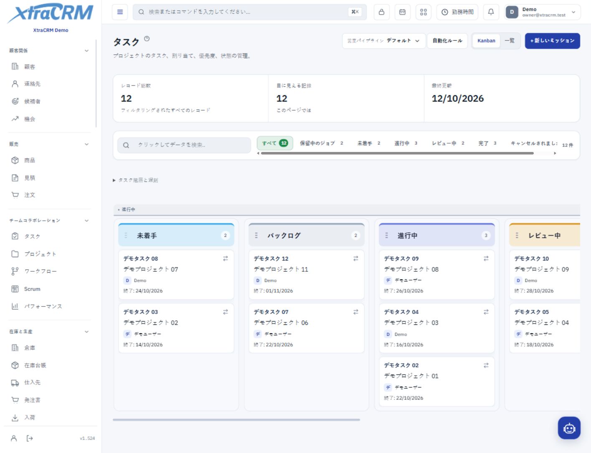Collapse the チームコラボレーション sidebar section
The height and width of the screenshot is (453, 591).
pyautogui.click(x=86, y=220)
